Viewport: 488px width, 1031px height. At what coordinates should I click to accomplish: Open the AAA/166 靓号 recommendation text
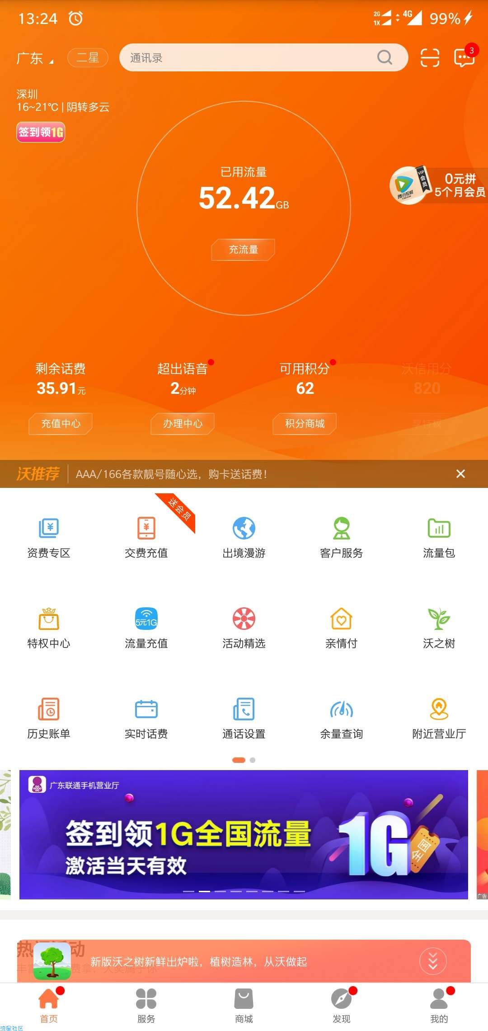click(x=171, y=474)
